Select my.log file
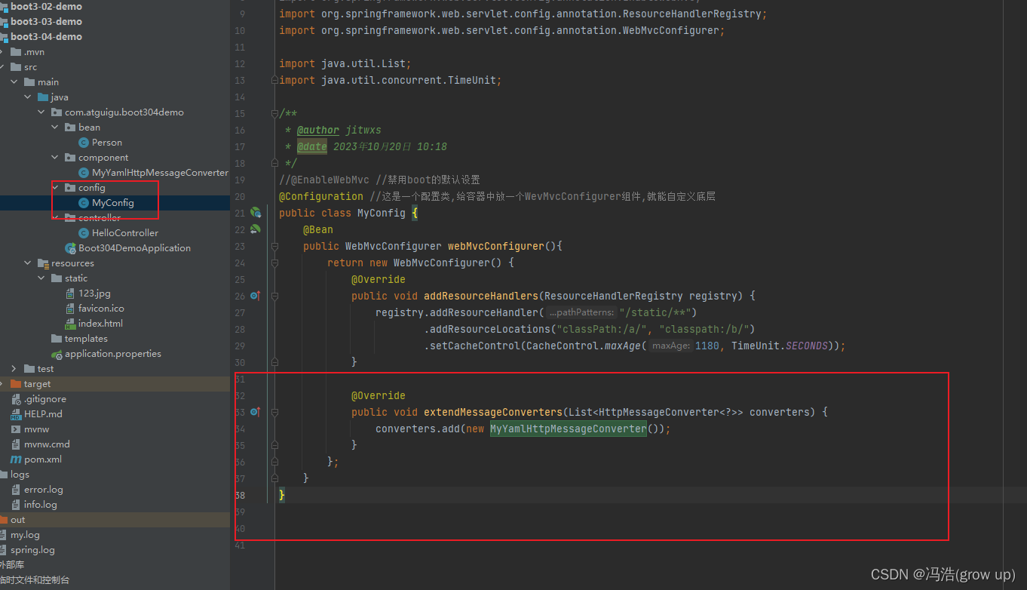The width and height of the screenshot is (1027, 590). [25, 535]
